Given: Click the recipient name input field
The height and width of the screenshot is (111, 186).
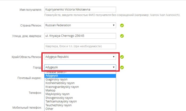Looking at the screenshot, I should (x=80, y=10).
